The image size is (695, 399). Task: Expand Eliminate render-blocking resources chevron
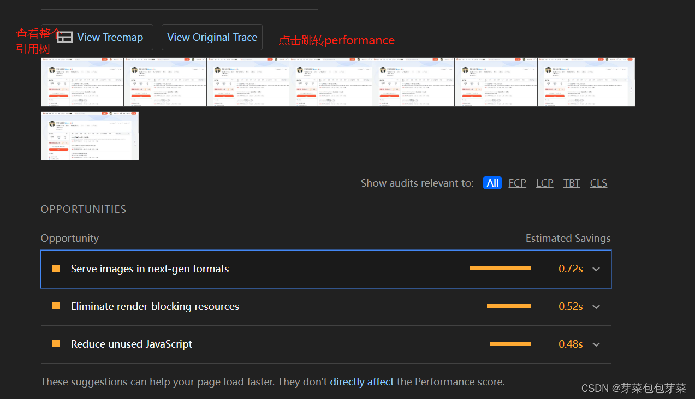596,307
